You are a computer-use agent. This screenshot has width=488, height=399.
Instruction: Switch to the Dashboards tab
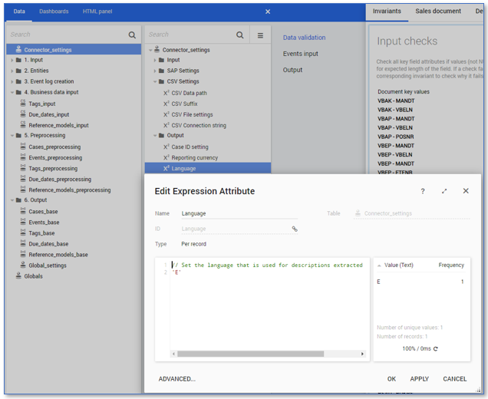pos(54,12)
